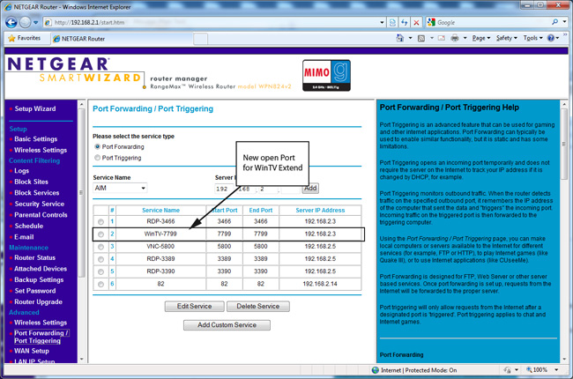Expand the Print options dropdown arrow
The image size is (573, 379).
click(465, 38)
